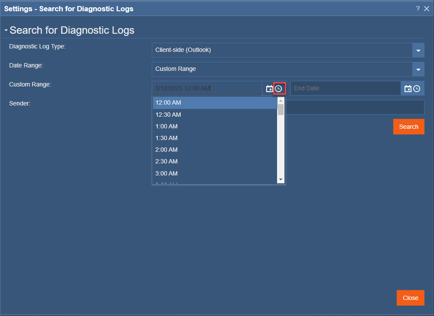Select 12:30 AM from the time list

tap(195, 114)
